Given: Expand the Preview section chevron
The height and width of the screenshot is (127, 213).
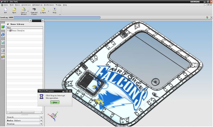Looking at the screenshot, I should tap(41, 124).
